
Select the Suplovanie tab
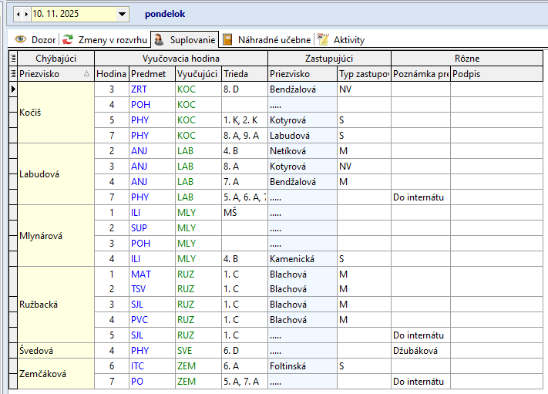tap(185, 39)
